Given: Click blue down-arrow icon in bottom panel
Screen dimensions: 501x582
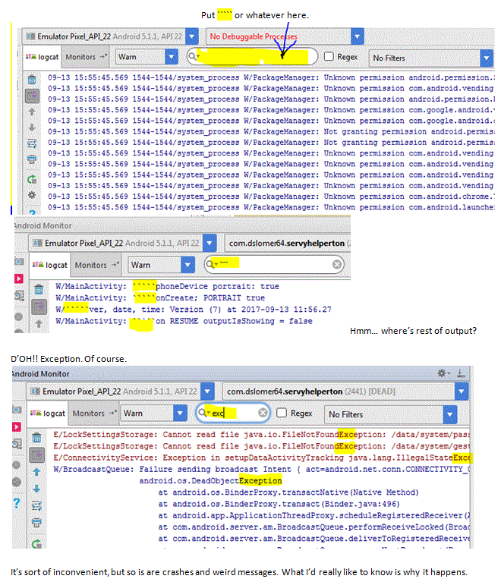Looking at the screenshot, I should point(36,489).
